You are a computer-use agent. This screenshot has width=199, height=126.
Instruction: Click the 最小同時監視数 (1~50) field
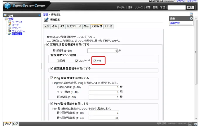pyautogui.click(x=104, y=113)
